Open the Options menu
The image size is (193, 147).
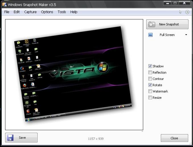point(47,12)
